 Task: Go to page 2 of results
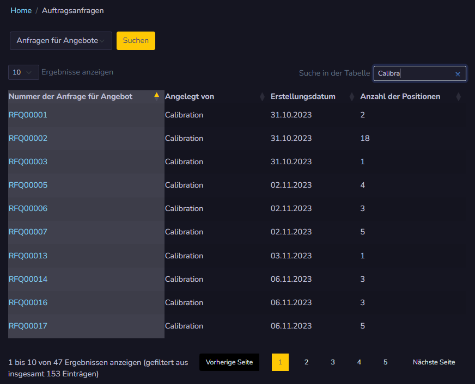307,362
